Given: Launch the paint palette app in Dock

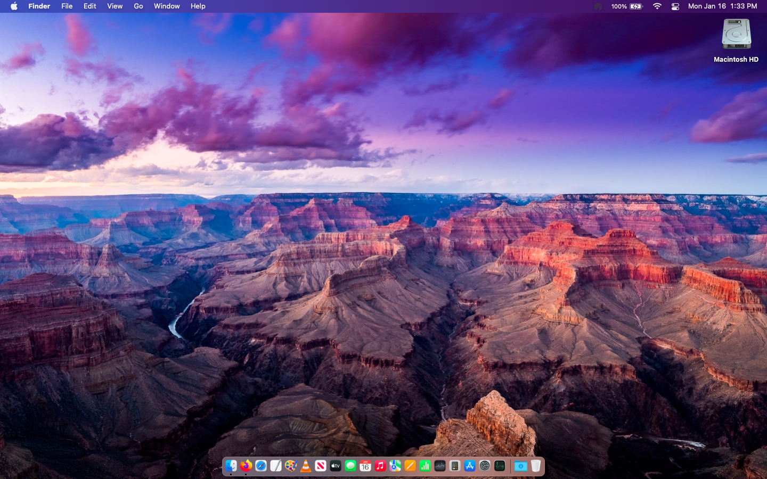Looking at the screenshot, I should [290, 466].
